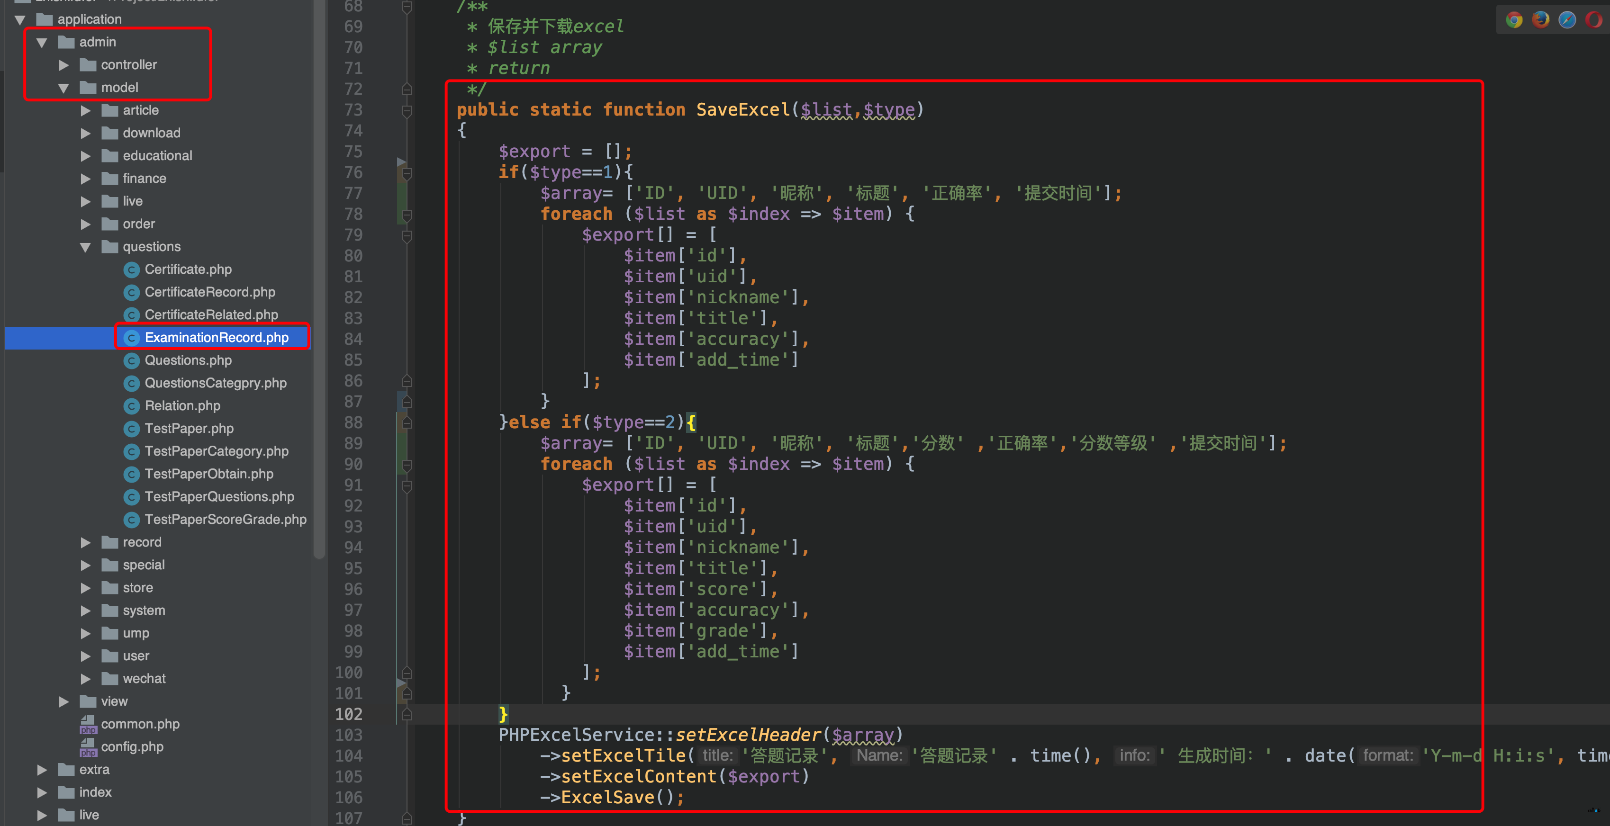Open common.php file
1610x826 pixels.
tap(140, 724)
